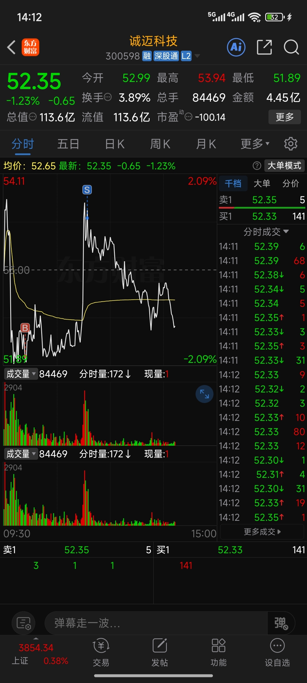Toggle the 弹 danmaku icon
Image resolution: width=307 pixels, height=683 pixels.
pyautogui.click(x=281, y=623)
